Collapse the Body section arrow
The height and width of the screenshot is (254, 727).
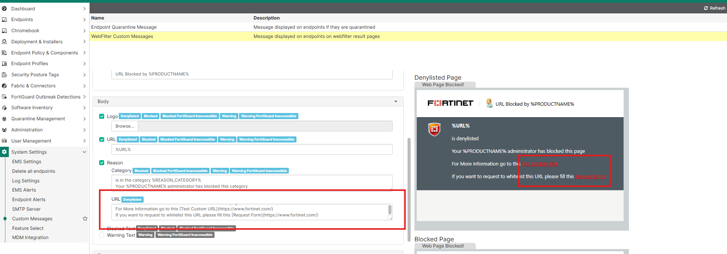(x=396, y=102)
